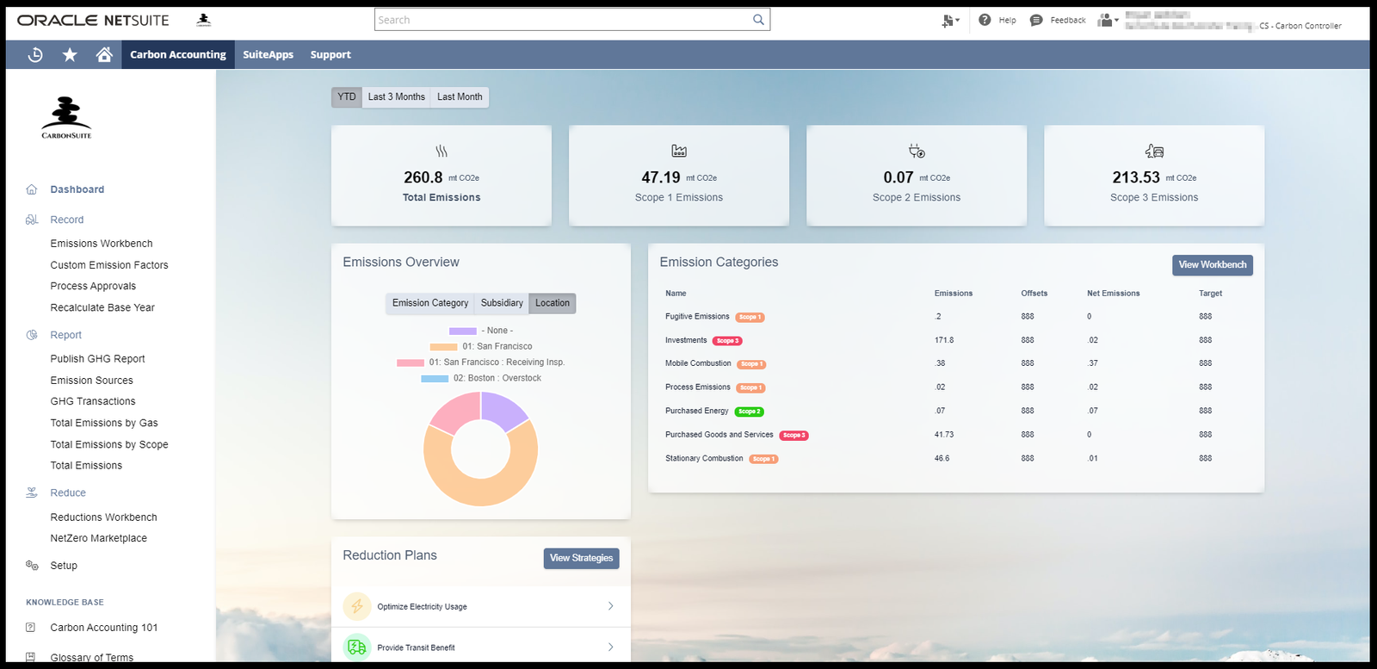The image size is (1377, 669).
Task: Click the Fugitive Emissions row name
Action: coord(697,317)
